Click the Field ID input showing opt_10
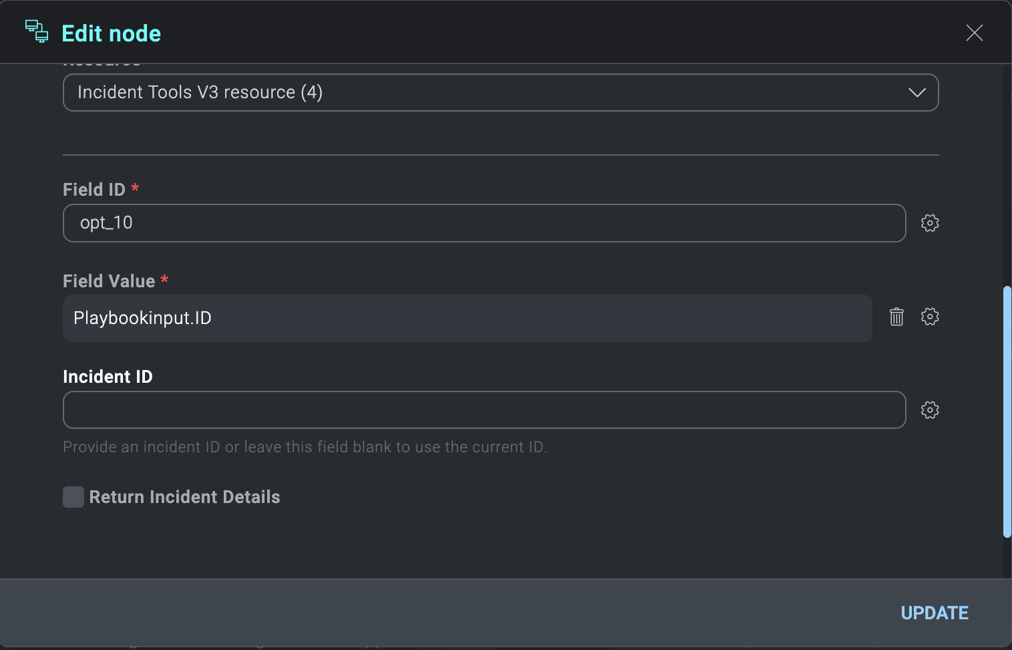The height and width of the screenshot is (650, 1012). tap(484, 223)
